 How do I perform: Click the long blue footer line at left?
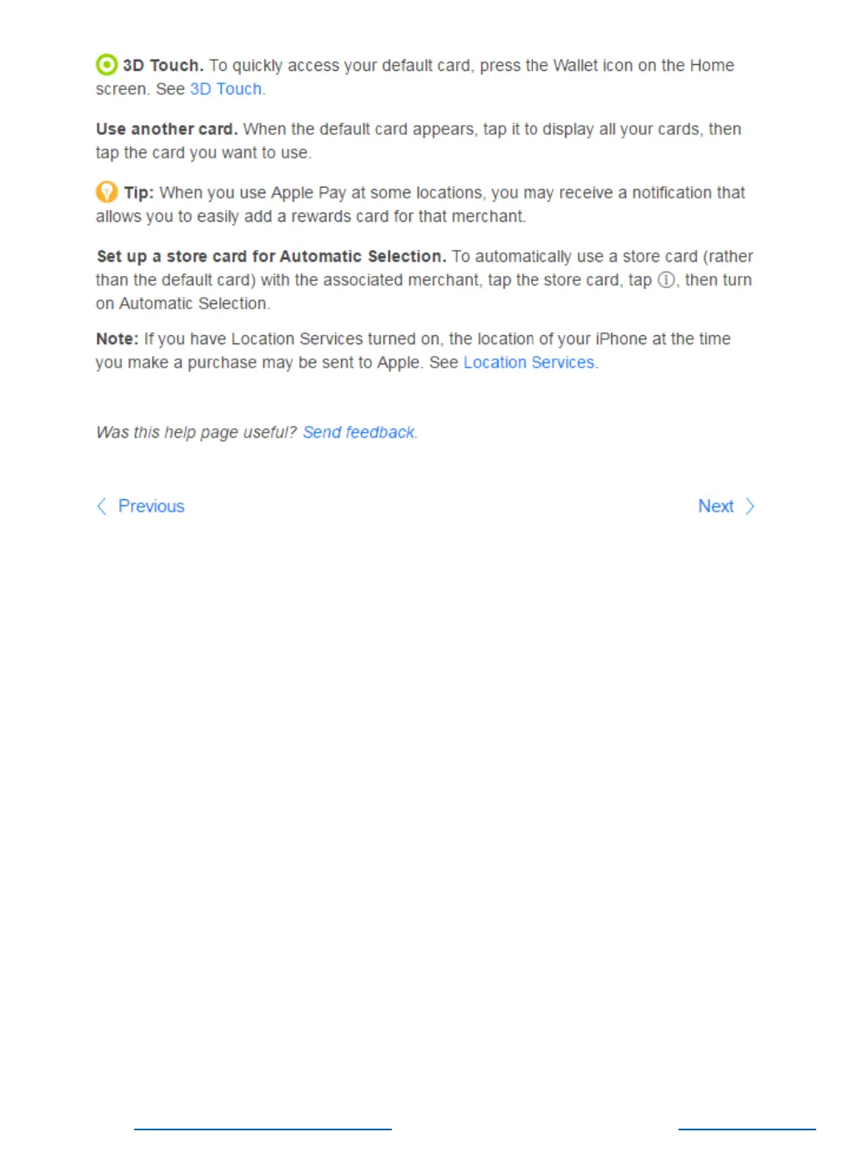point(263,1129)
